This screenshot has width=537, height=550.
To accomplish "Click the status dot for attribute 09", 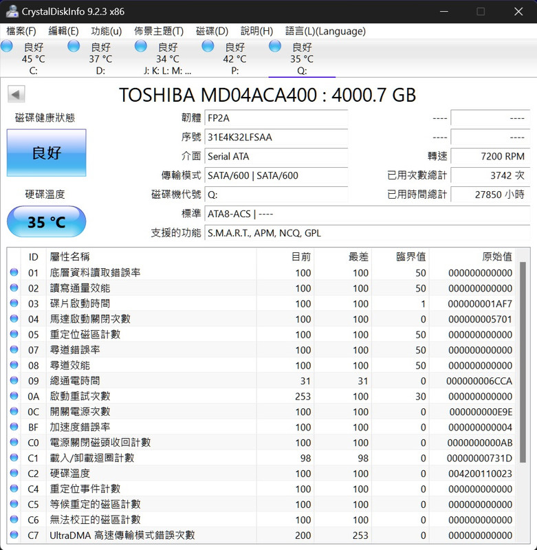I will (14, 380).
